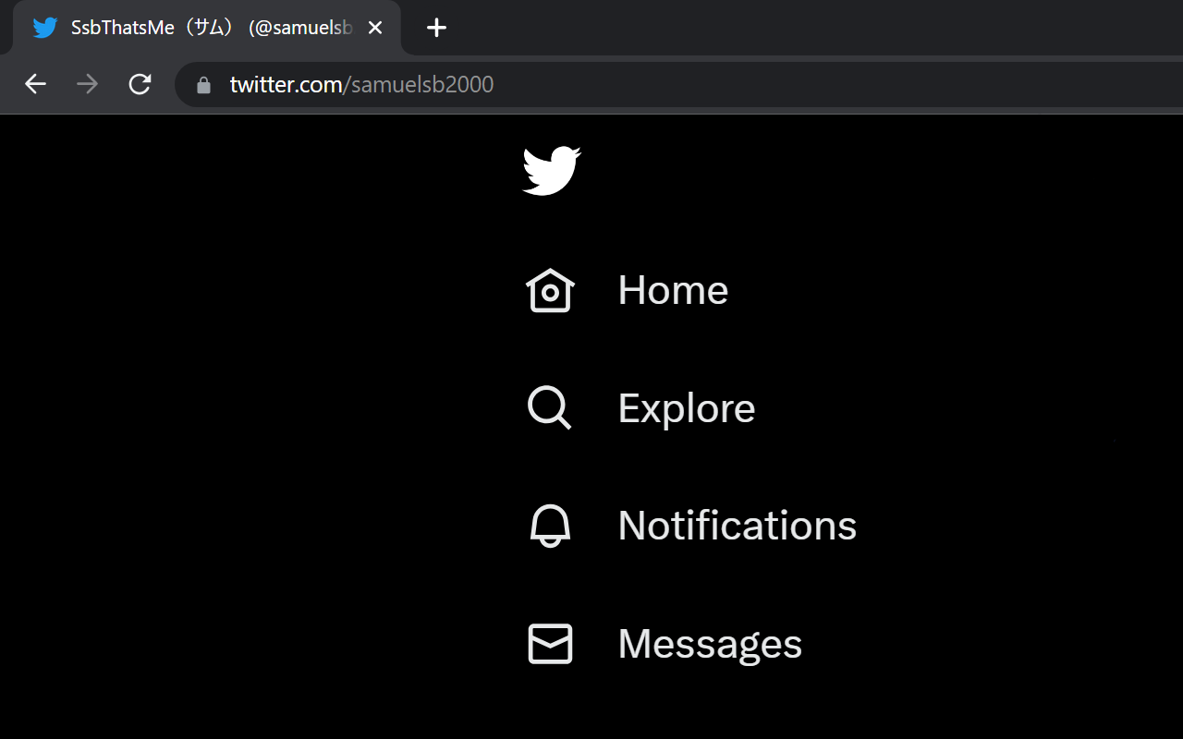
Task: Open the Explore label link
Action: [x=687, y=407]
